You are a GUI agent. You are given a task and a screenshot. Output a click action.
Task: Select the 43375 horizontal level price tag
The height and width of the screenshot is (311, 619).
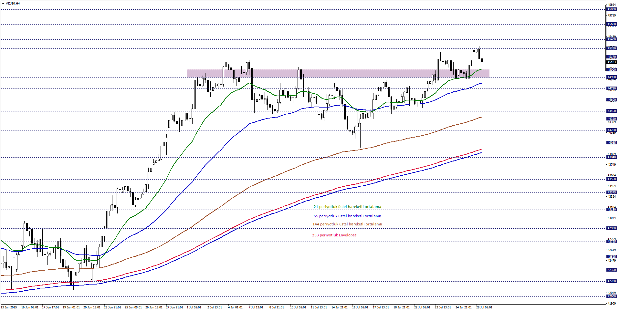pos(612,192)
